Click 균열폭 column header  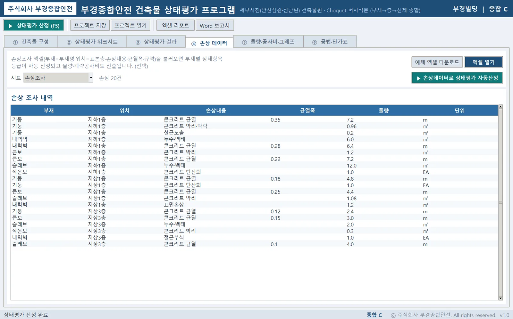point(307,110)
